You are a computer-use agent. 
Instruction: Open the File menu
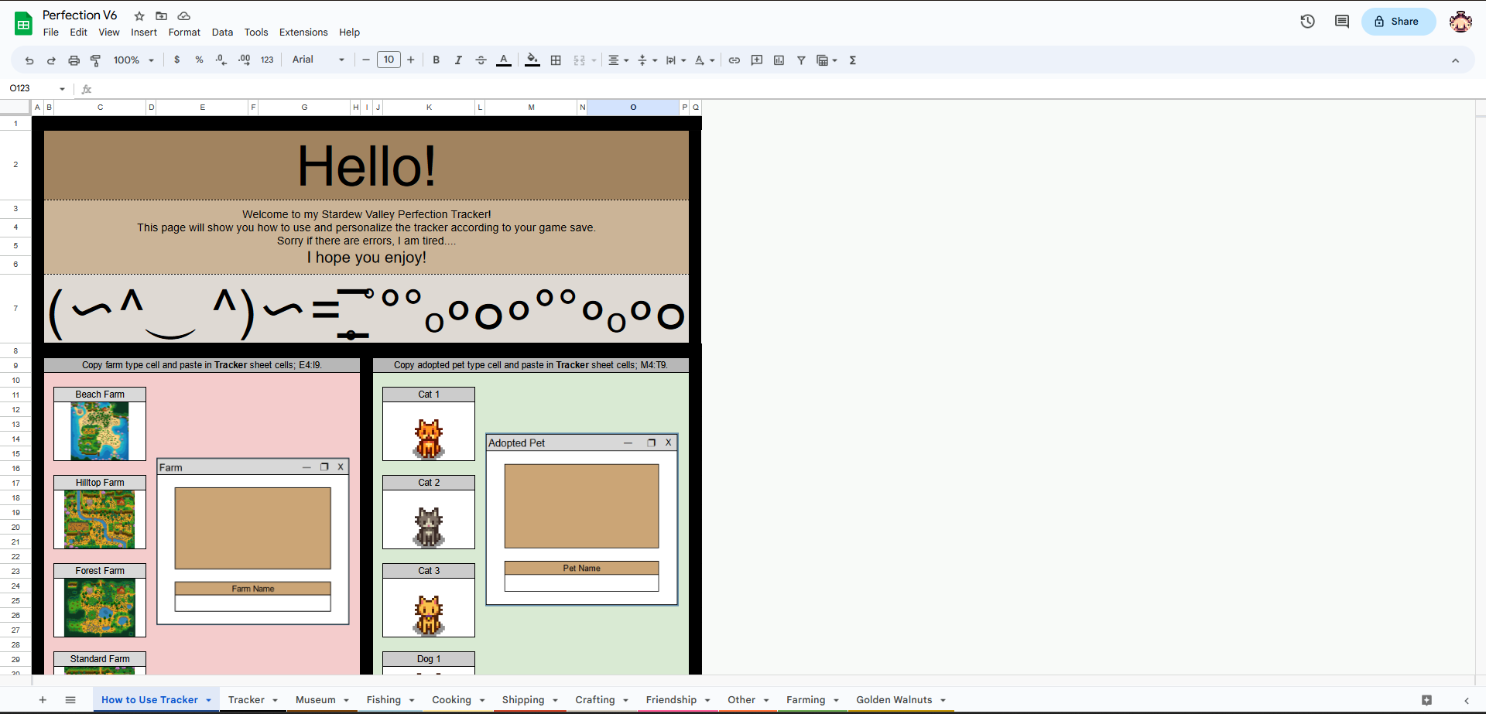coord(51,32)
